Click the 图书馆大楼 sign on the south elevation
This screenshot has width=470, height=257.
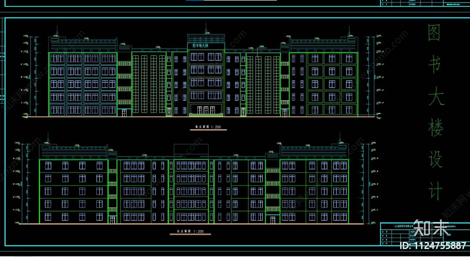(200, 46)
